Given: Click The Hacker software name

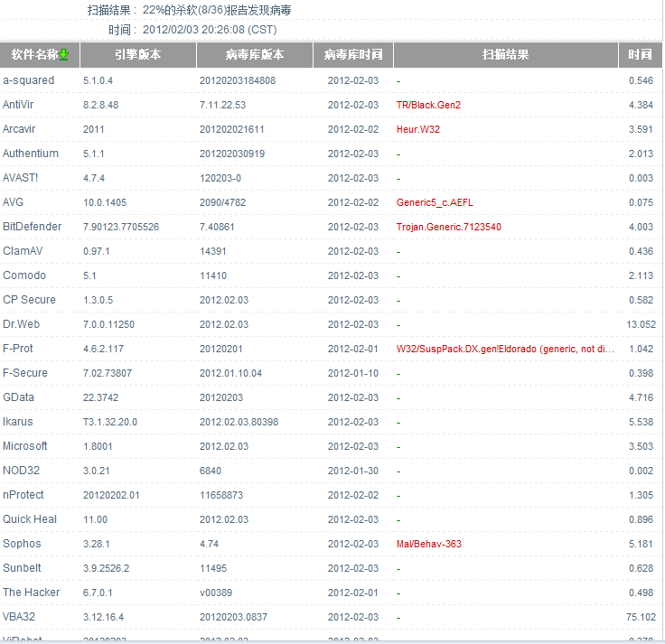Looking at the screenshot, I should 32,593.
